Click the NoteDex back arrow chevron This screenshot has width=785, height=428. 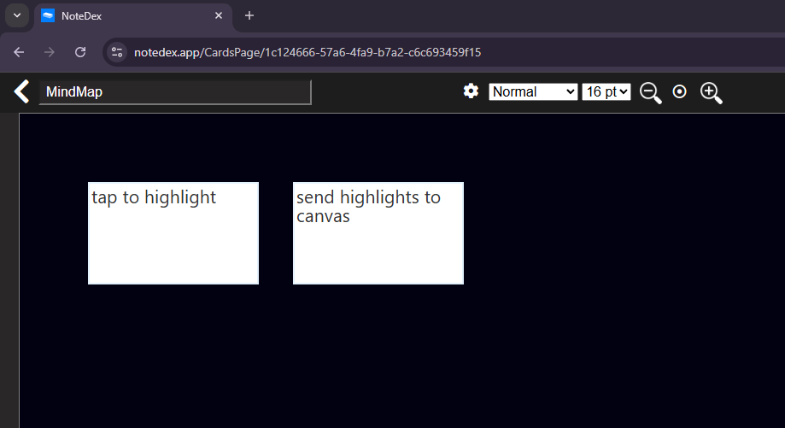[21, 92]
